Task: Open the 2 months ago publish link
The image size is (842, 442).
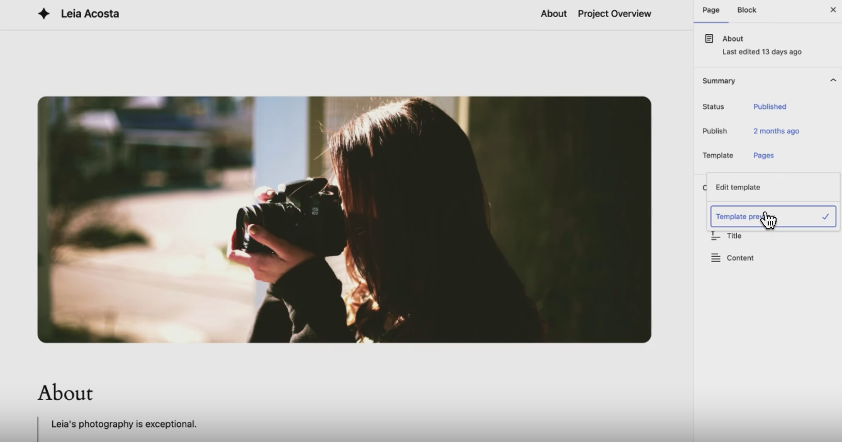Action: click(776, 131)
